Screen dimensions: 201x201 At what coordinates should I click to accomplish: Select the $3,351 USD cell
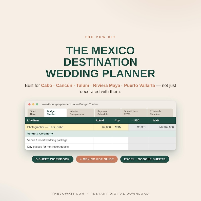[138, 127]
